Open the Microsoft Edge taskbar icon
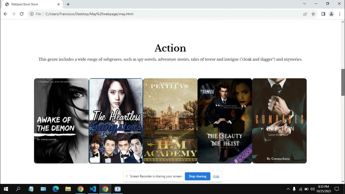 pyautogui.click(x=56, y=189)
